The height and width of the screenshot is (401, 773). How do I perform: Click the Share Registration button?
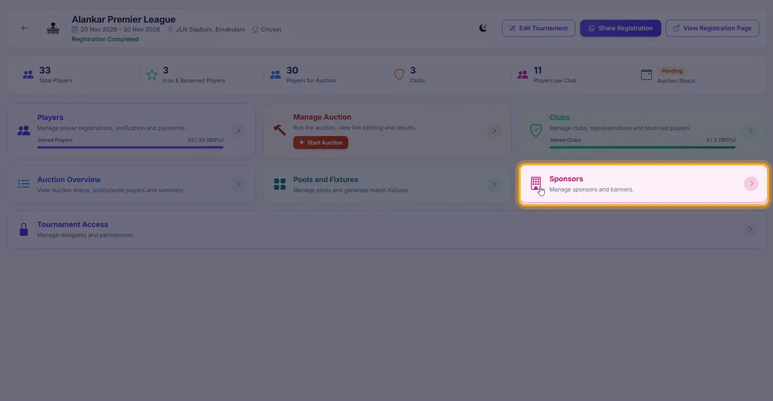(x=620, y=28)
